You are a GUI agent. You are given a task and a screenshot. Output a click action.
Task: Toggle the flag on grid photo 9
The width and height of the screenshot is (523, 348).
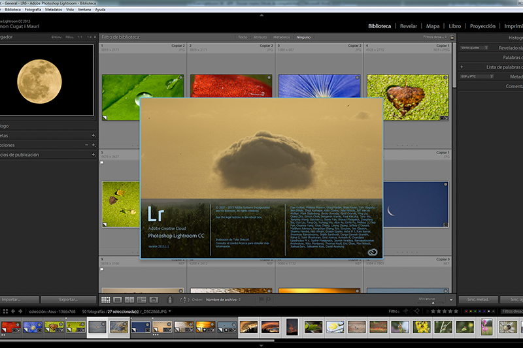pyautogui.click(x=102, y=270)
